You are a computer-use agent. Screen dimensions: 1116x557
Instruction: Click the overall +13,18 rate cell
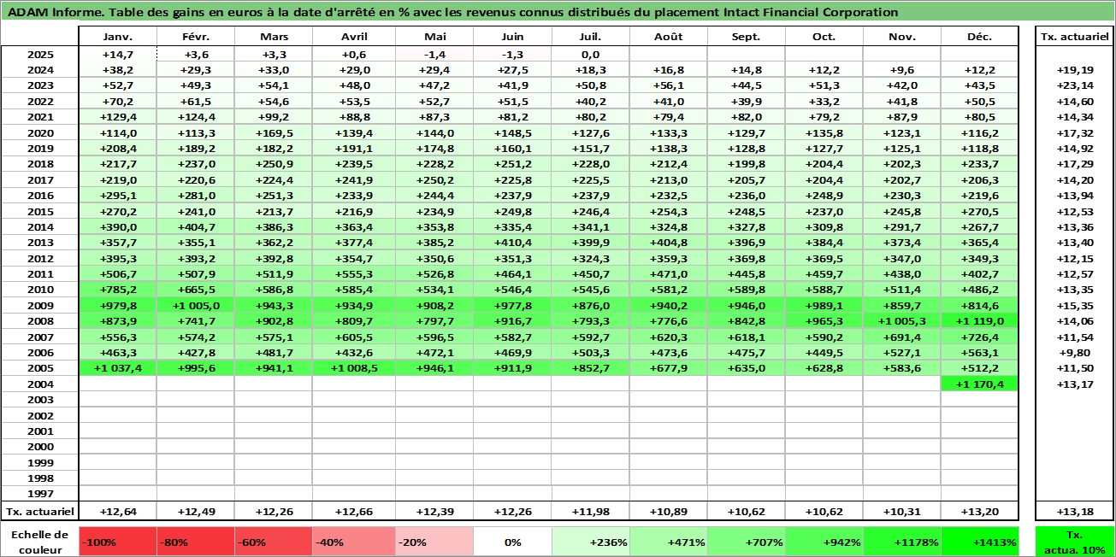[1075, 512]
